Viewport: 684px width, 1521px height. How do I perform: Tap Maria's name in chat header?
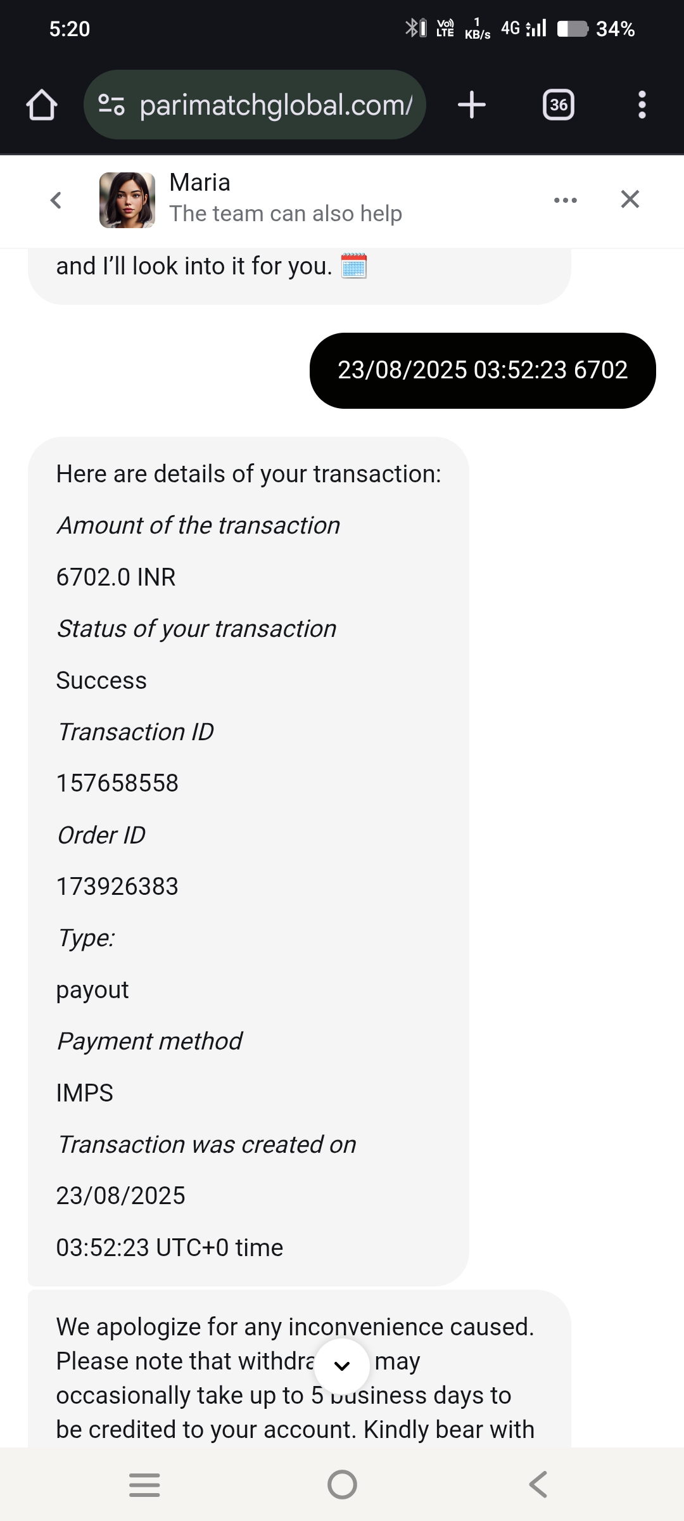pos(200,183)
